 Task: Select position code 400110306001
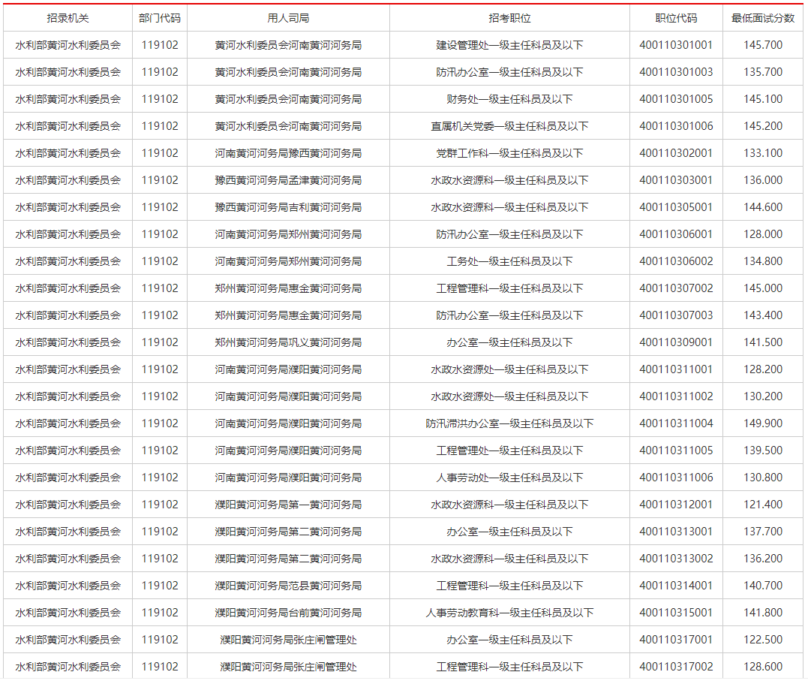click(x=676, y=234)
